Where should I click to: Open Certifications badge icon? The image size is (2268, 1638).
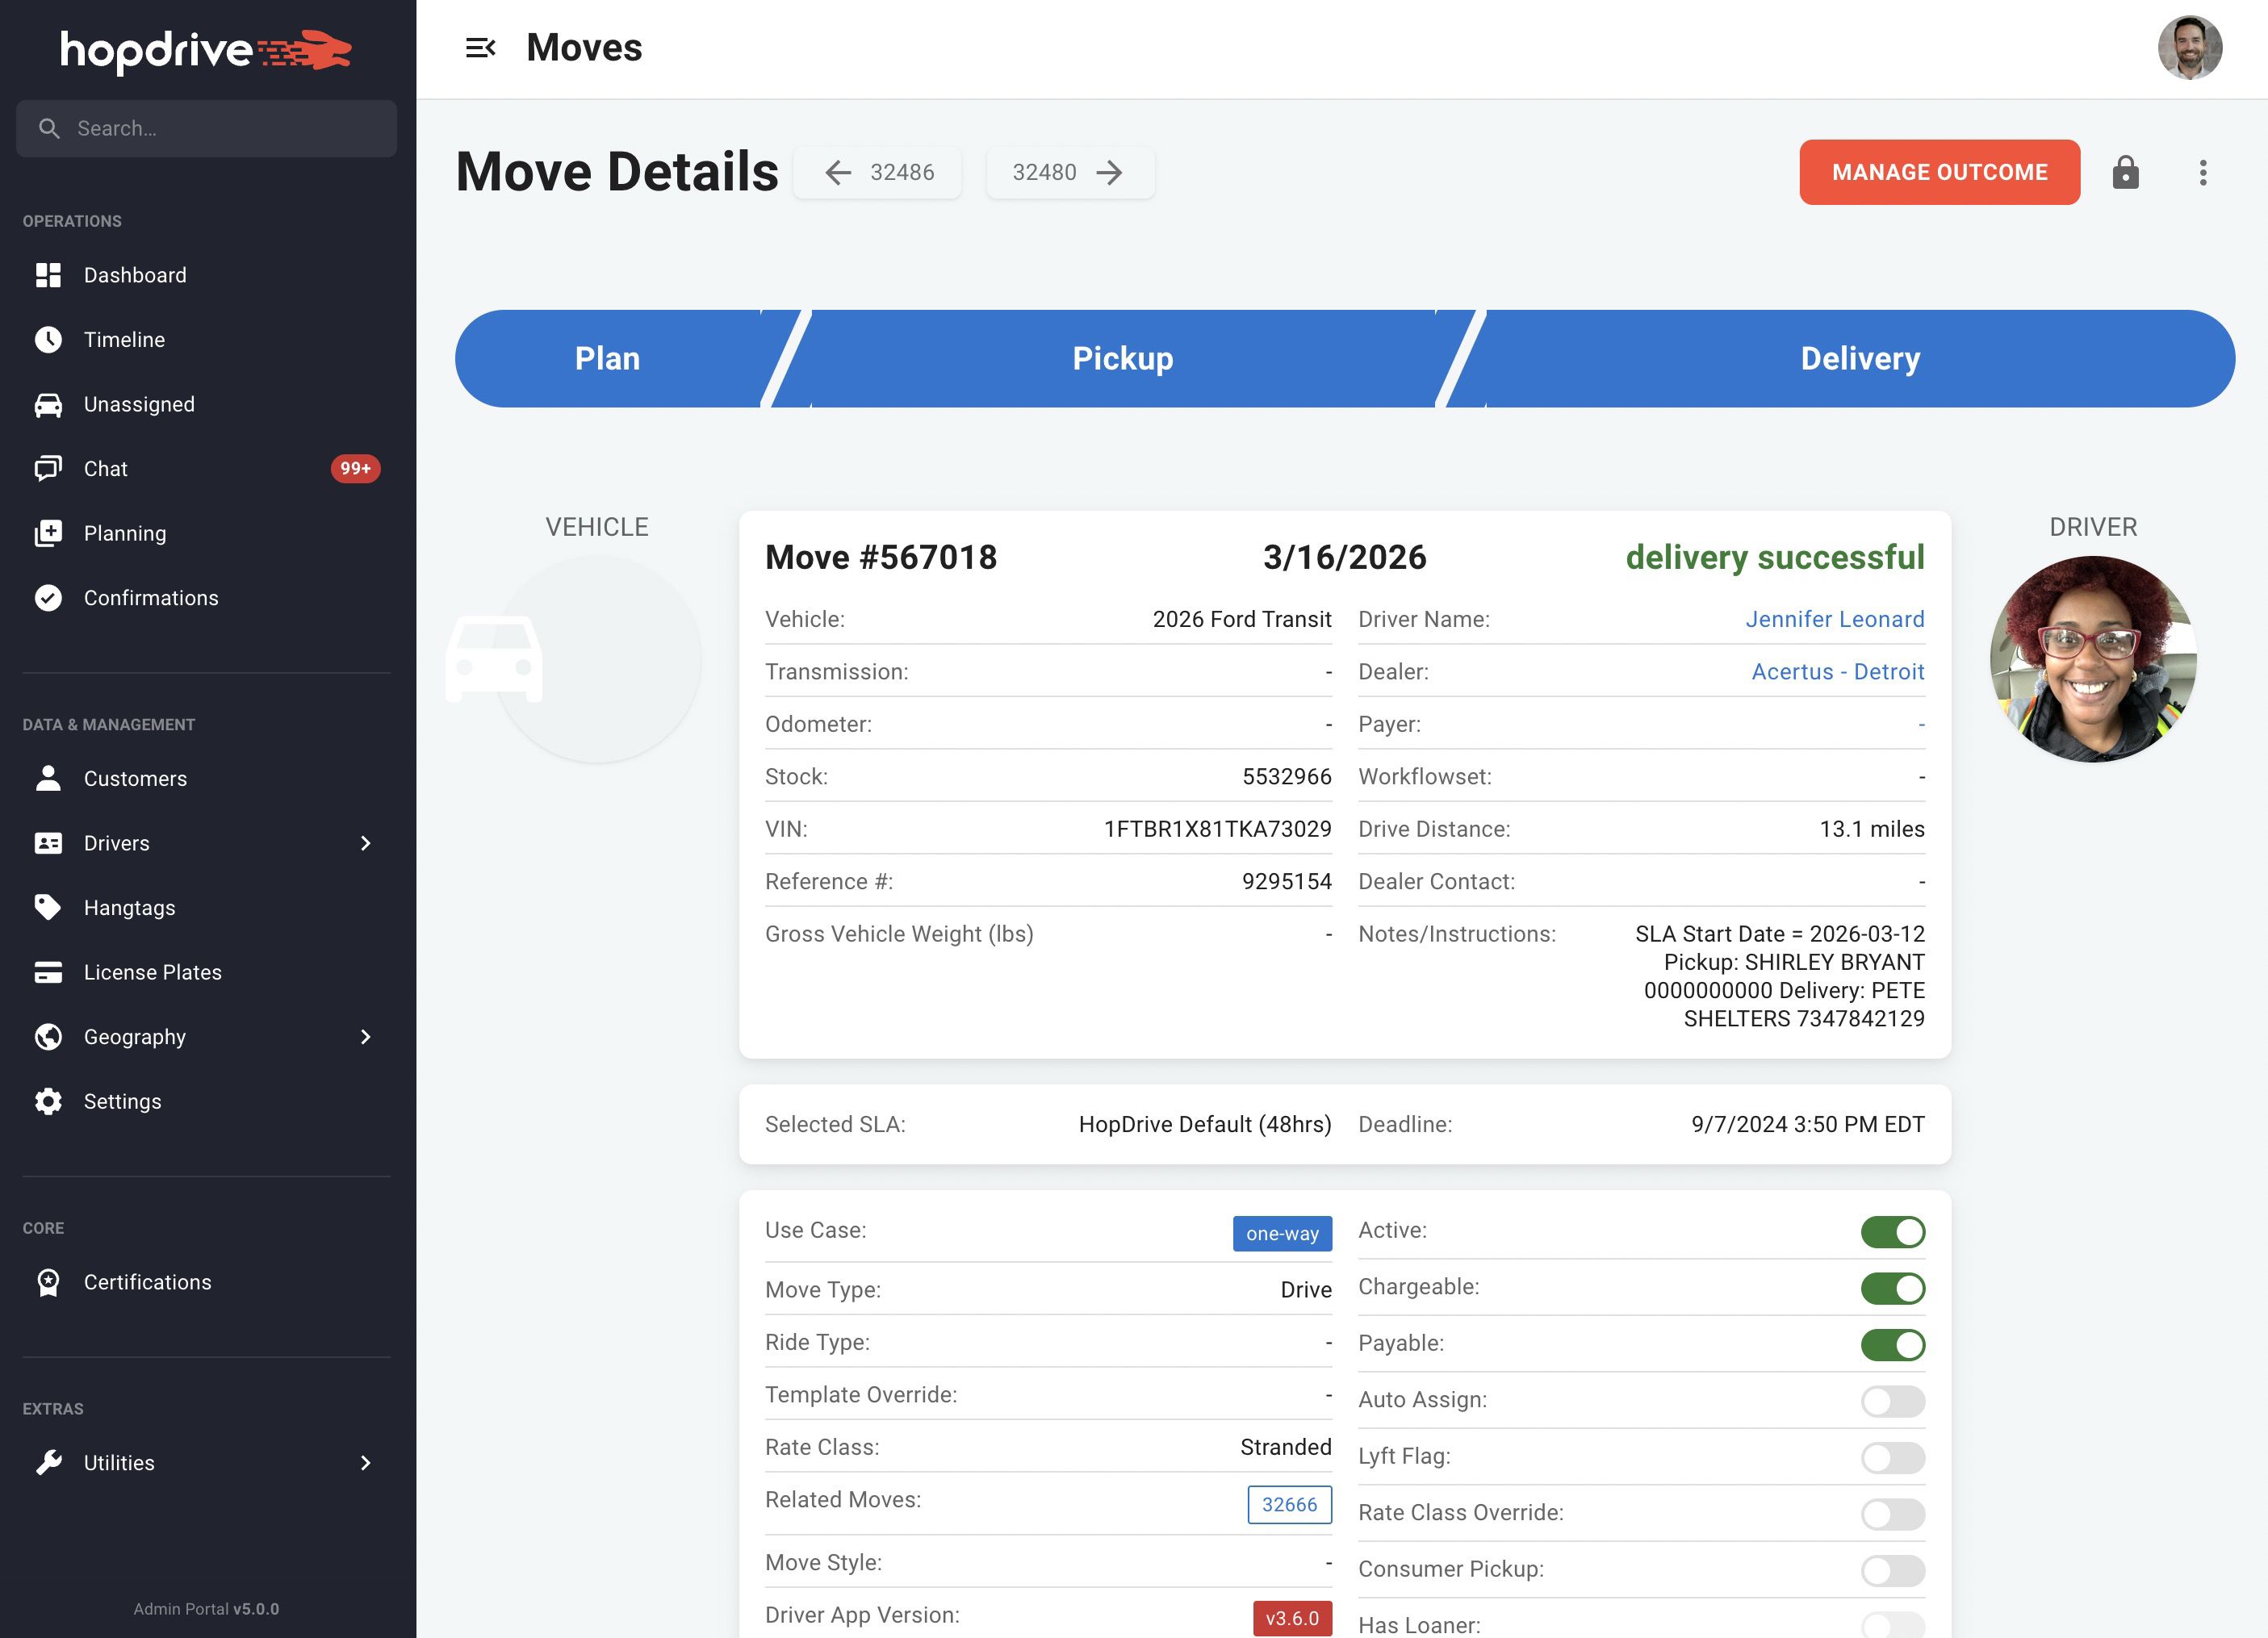[x=48, y=1282]
